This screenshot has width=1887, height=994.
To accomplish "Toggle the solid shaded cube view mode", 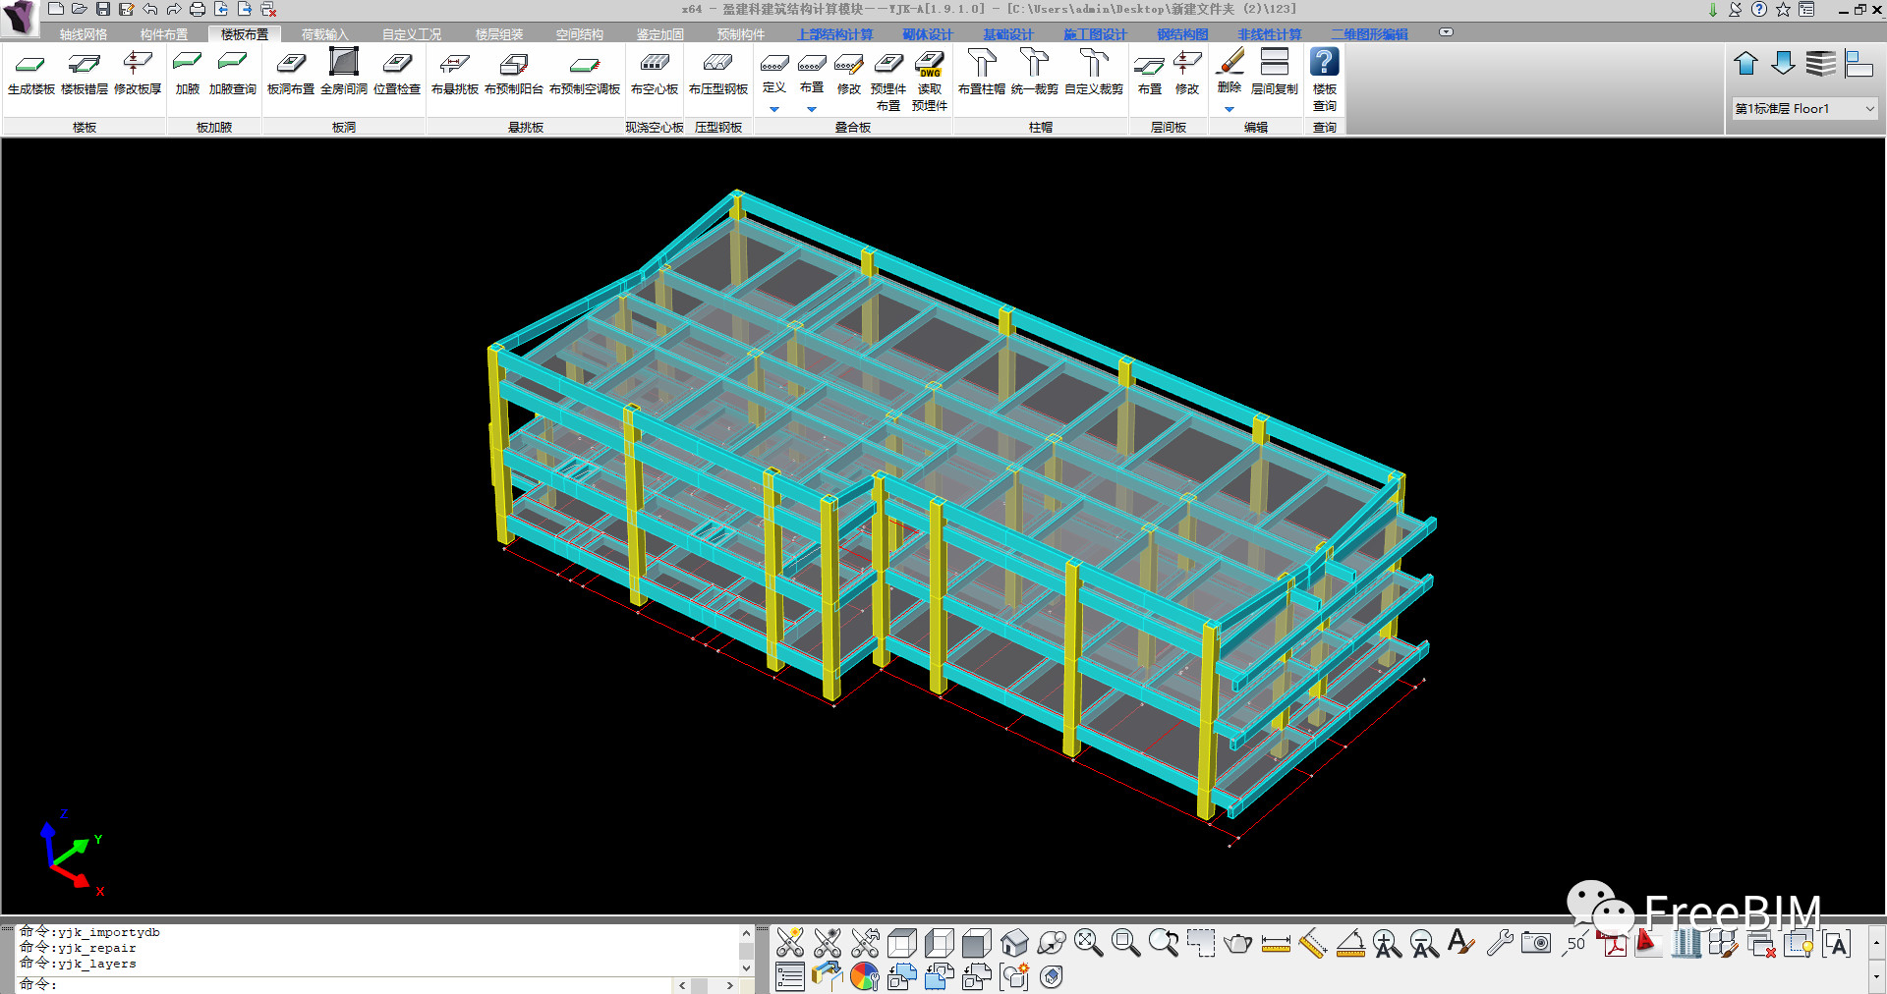I will point(976,944).
